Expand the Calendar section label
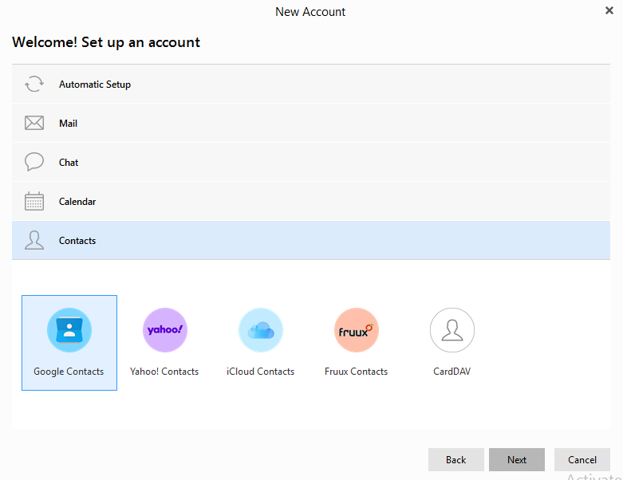Image resolution: width=623 pixels, height=480 pixels. coord(77,202)
